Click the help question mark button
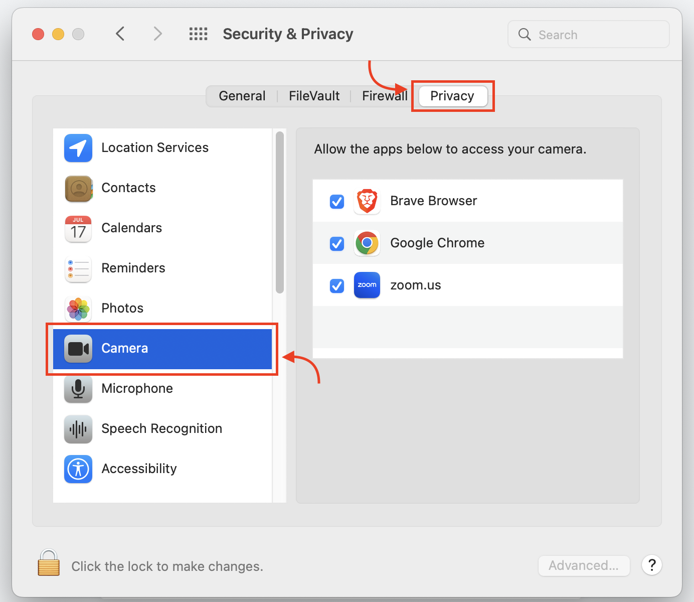Screen dimensions: 694x602 point(651,565)
